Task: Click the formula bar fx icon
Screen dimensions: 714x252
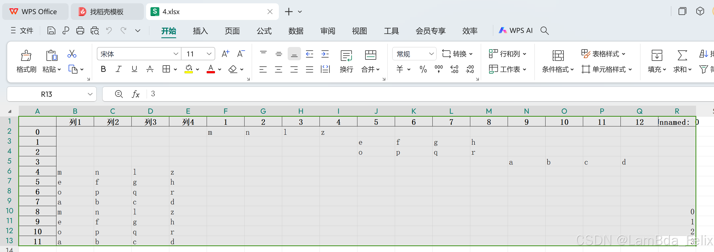Action: tap(136, 94)
